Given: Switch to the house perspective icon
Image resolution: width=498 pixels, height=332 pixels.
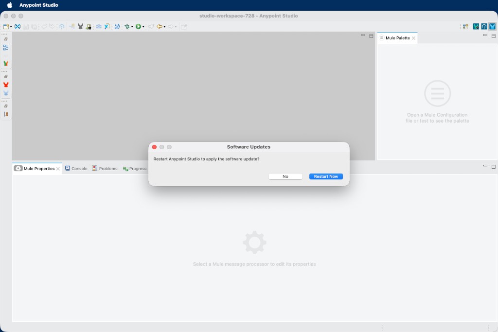Looking at the screenshot, I should click(484, 27).
